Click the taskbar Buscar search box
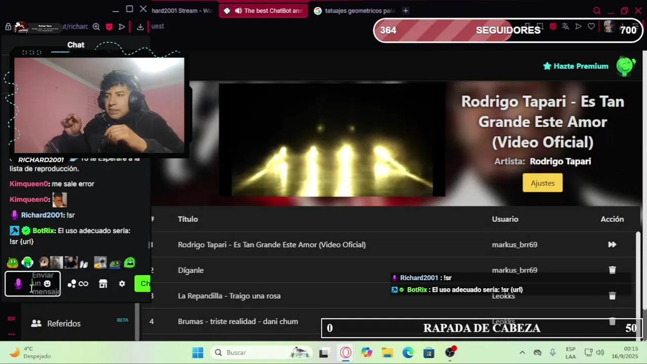Viewport: 647px width, 364px height. [x=260, y=353]
